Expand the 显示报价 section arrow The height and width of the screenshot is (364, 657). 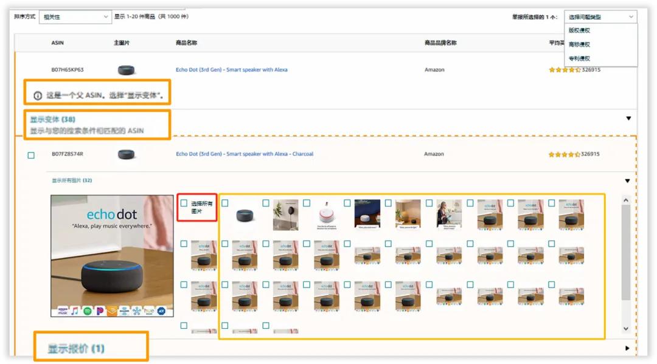pos(628,348)
